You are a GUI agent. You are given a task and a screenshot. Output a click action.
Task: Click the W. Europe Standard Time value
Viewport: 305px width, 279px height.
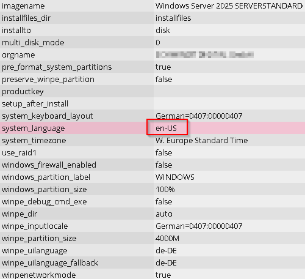coord(201,141)
